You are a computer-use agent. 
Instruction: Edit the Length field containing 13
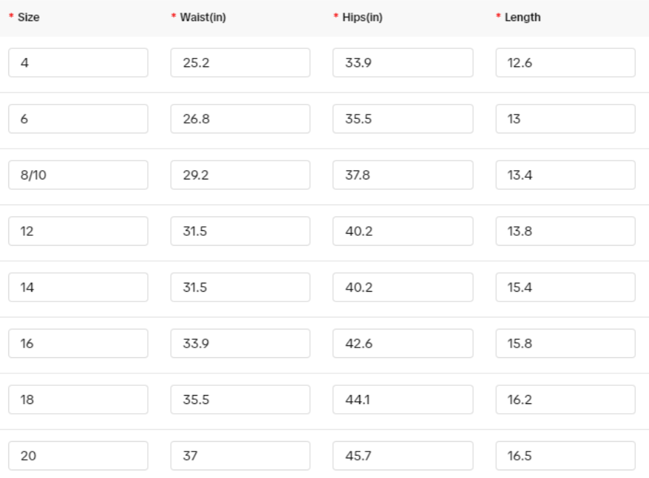pos(565,119)
